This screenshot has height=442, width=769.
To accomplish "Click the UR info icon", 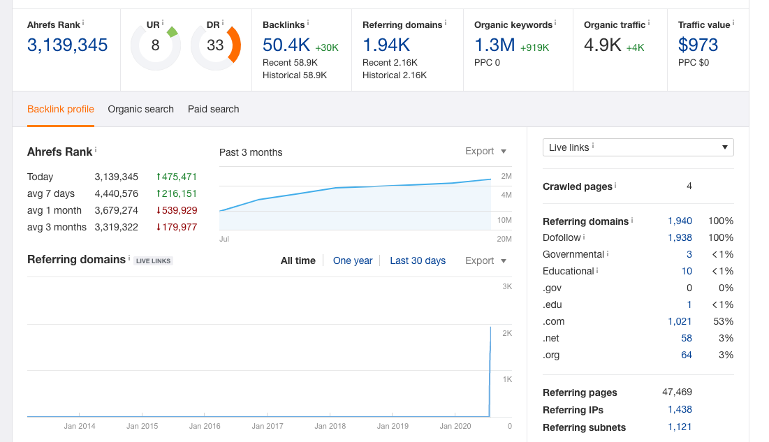I will [x=162, y=22].
